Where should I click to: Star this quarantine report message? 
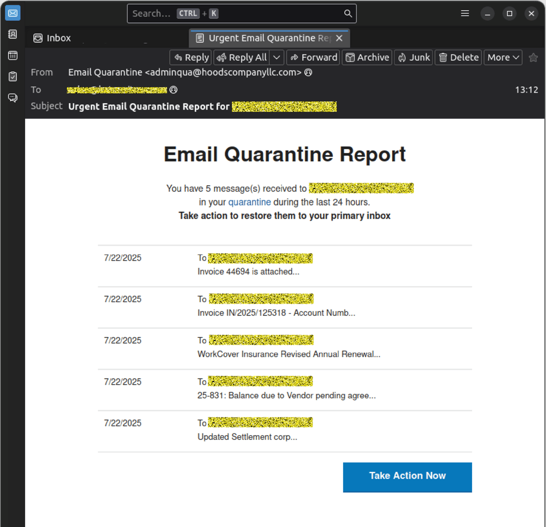coord(534,57)
